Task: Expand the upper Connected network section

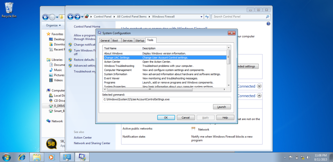Action: [259, 86]
